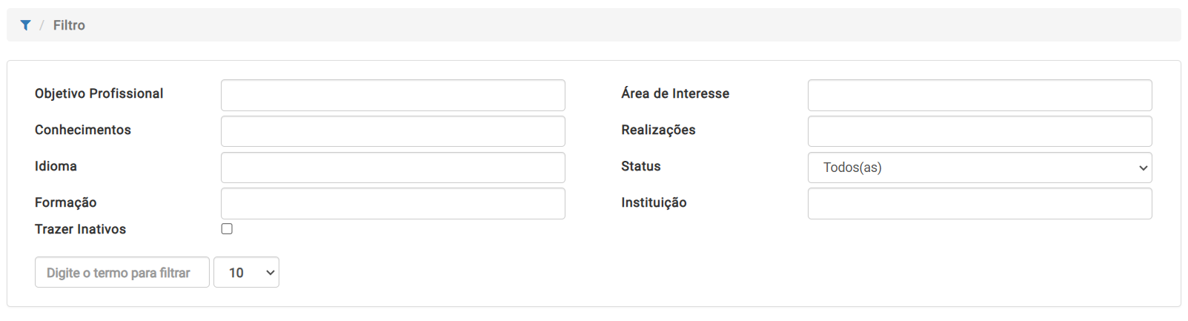This screenshot has height=321, width=1188.
Task: Click the chevron arrow of Status select
Action: [x=1143, y=168]
